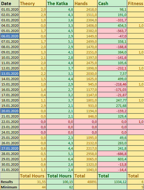Select date cell 31.01.2020
Image resolution: width=144 pixels, height=190 pixels.
9,170
